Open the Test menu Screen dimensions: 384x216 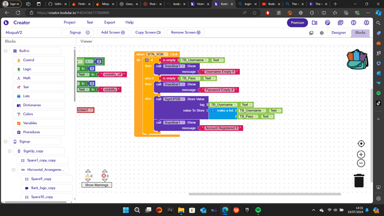coord(90,22)
